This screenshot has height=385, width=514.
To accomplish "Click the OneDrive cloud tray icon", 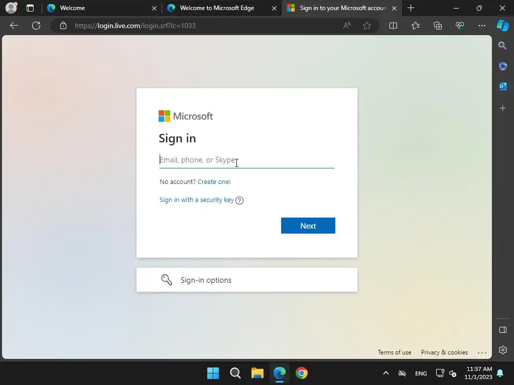I will click(x=402, y=373).
